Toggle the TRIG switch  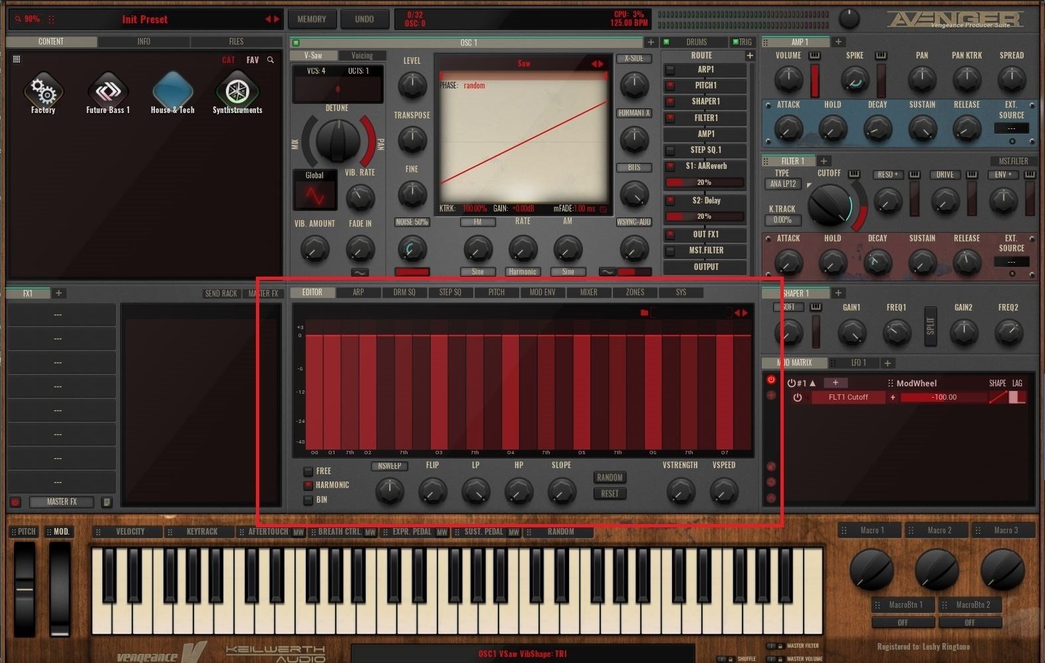point(742,43)
